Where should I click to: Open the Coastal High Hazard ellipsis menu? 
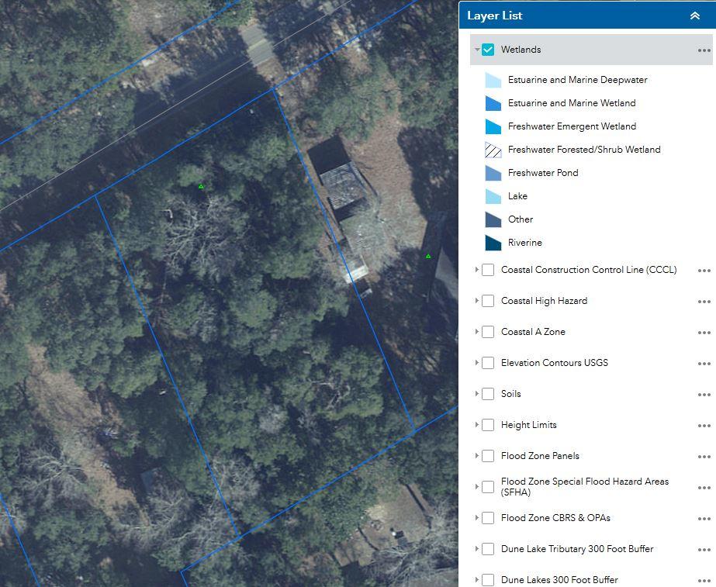point(704,301)
